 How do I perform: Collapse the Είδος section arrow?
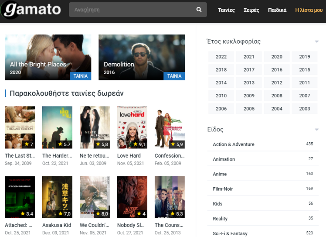[317, 130]
